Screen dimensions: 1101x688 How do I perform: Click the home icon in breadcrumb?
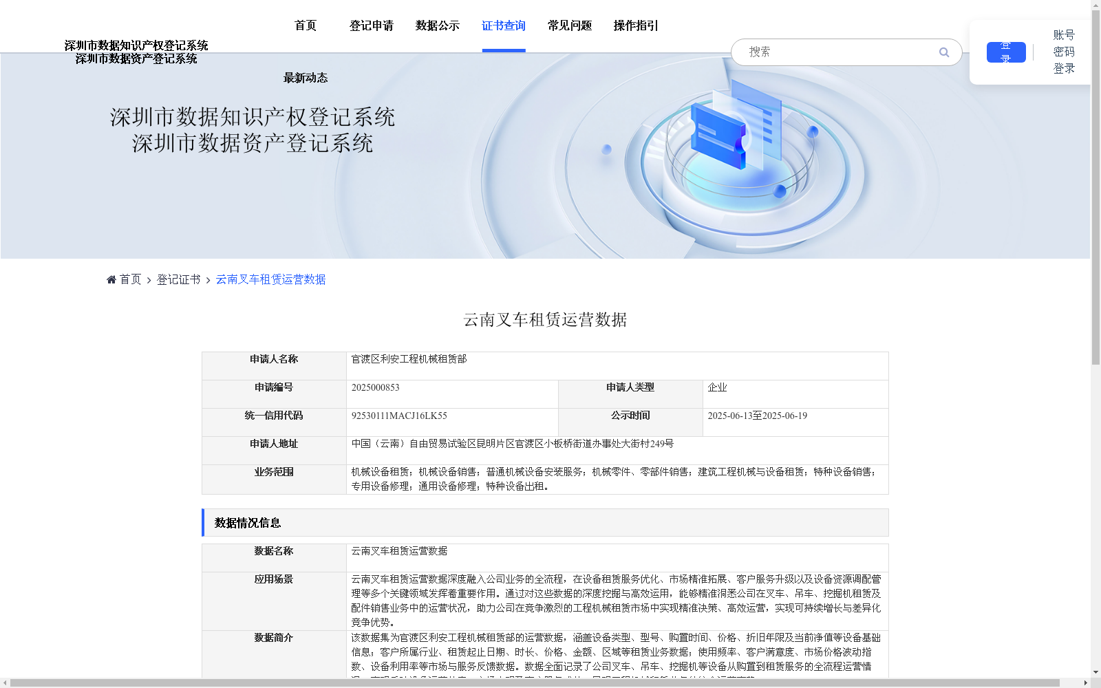[x=111, y=279]
